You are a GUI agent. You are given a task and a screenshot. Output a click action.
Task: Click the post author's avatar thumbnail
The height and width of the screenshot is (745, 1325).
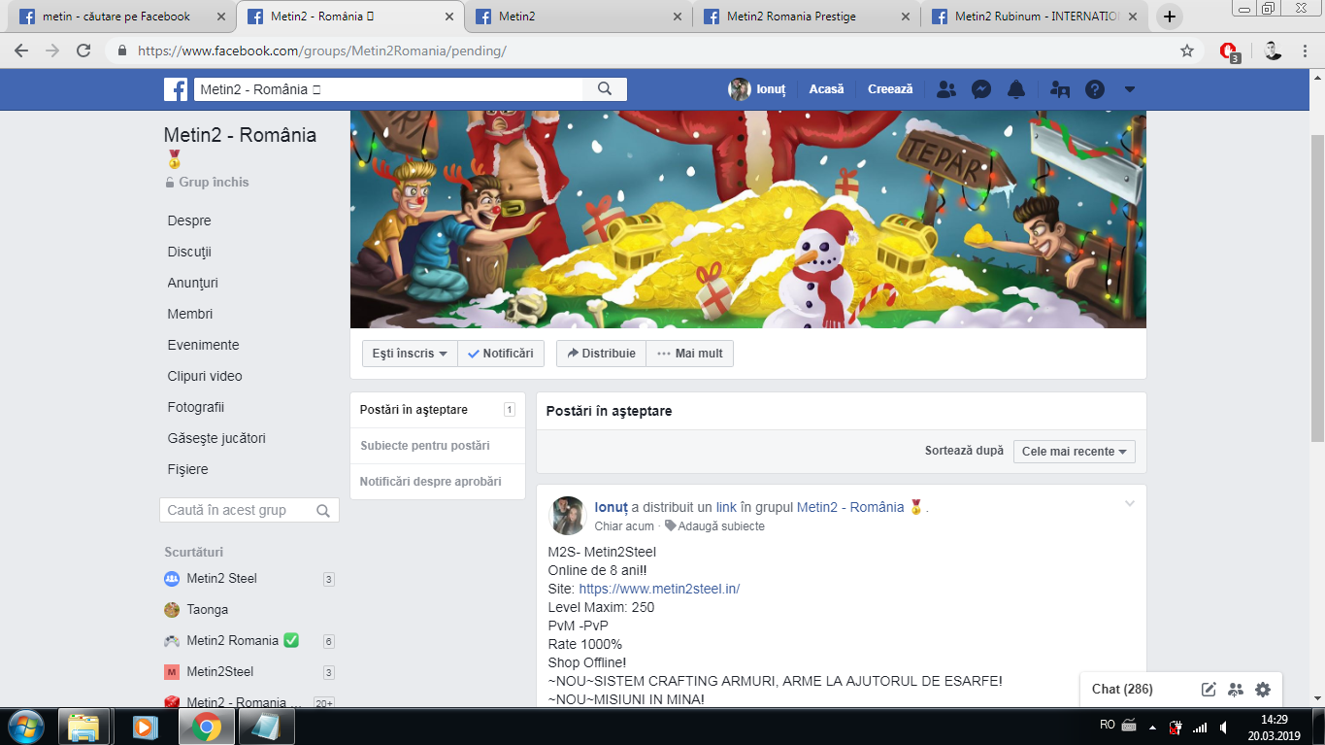568,516
